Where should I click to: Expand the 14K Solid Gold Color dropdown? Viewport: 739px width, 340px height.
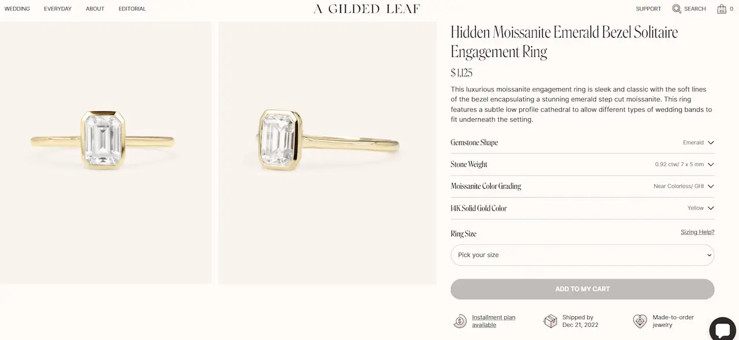(x=711, y=208)
